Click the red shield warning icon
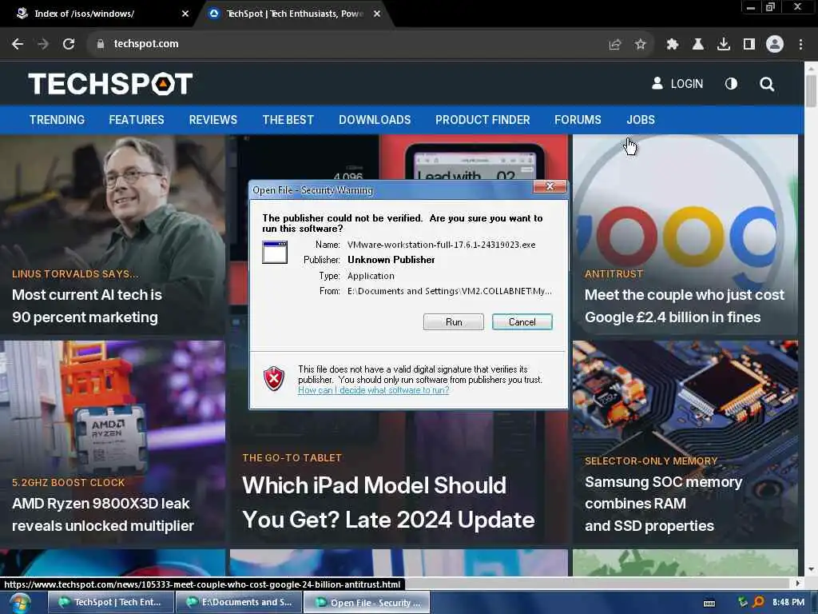The image size is (818, 614). pyautogui.click(x=274, y=378)
